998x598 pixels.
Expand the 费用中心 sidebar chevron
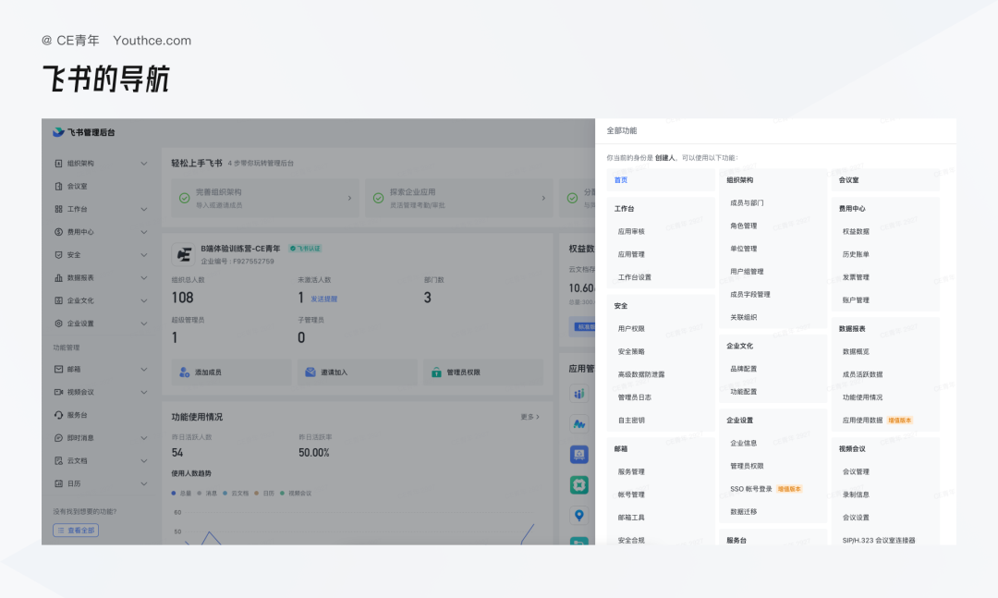(x=143, y=232)
